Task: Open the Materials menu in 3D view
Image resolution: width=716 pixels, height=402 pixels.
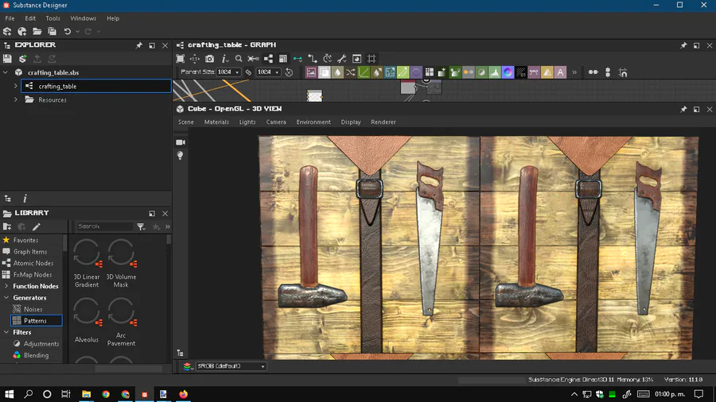Action: click(x=216, y=122)
